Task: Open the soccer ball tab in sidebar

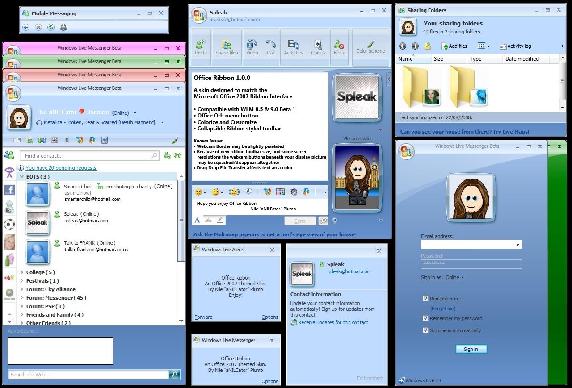Action: 9,224
